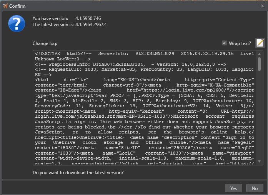Click the airplane app icon in title bar
The height and width of the screenshot is (195, 268).
[5, 6]
